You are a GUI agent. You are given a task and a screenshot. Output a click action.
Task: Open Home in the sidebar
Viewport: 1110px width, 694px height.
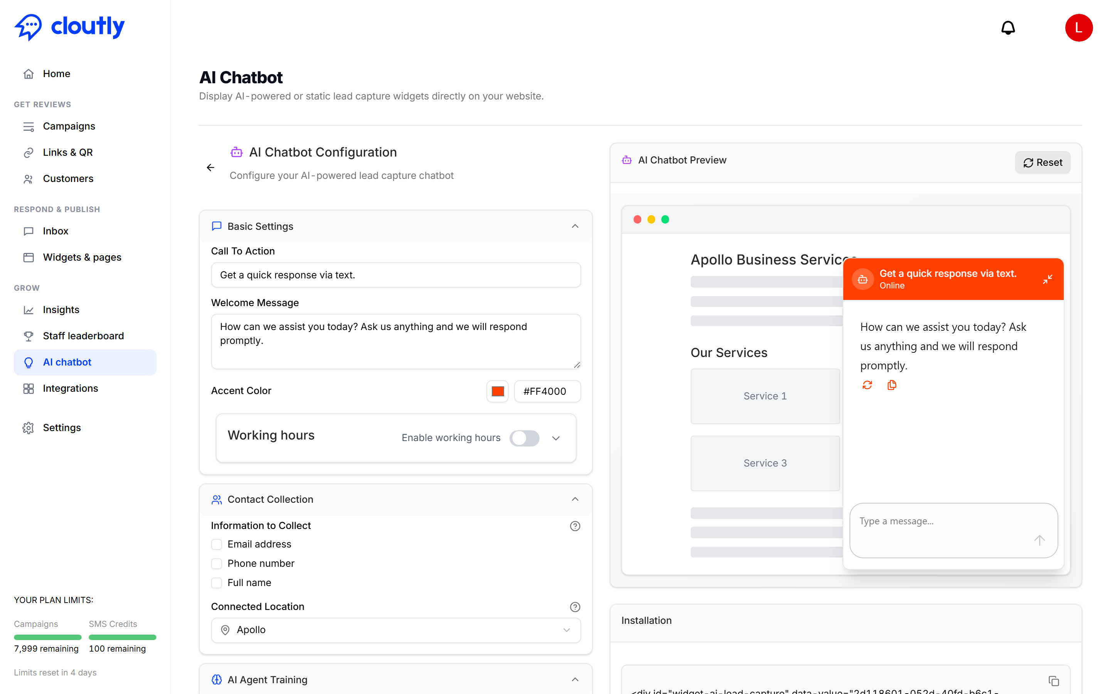(x=85, y=74)
